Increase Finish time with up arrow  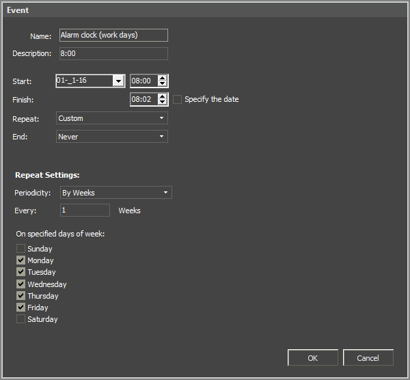pos(163,96)
